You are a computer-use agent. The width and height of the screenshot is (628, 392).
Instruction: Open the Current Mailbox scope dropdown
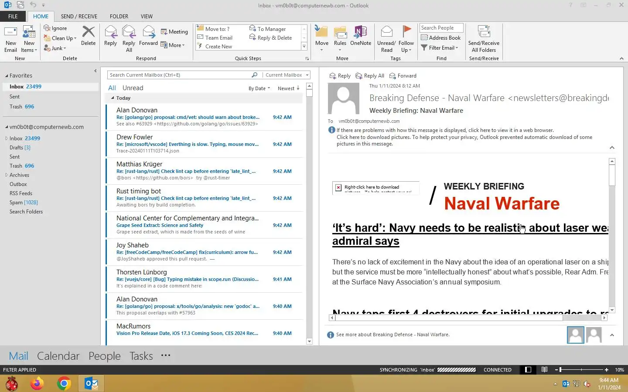click(x=287, y=75)
